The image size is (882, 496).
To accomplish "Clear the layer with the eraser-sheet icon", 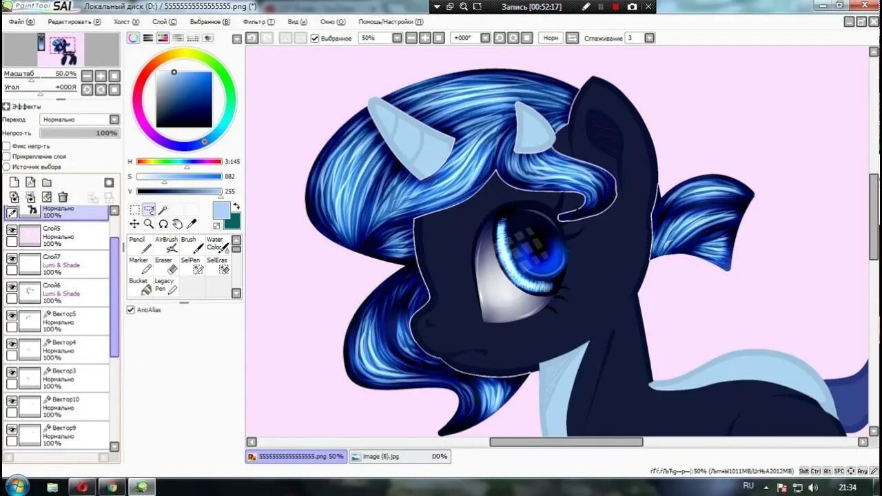I will click(x=47, y=197).
